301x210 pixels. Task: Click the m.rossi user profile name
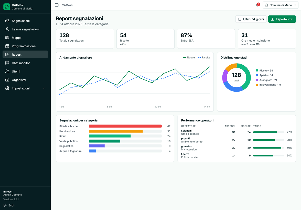point(8,192)
